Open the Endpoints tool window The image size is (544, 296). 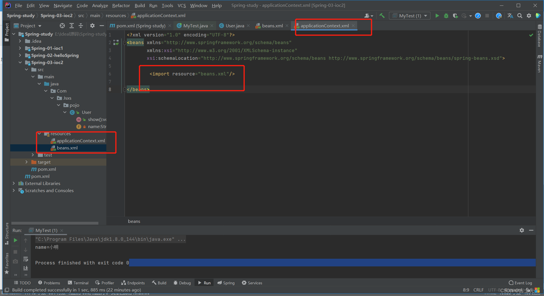tap(133, 283)
